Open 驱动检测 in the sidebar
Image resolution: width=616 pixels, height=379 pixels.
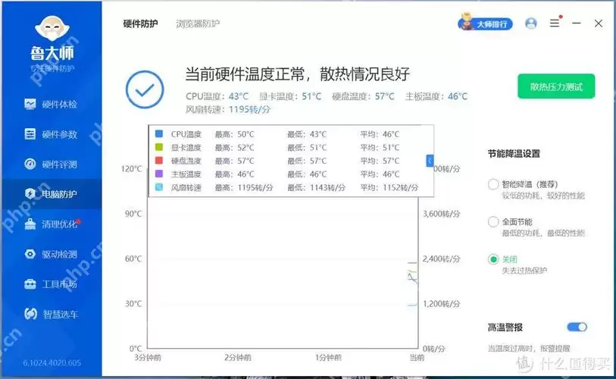pyautogui.click(x=51, y=254)
